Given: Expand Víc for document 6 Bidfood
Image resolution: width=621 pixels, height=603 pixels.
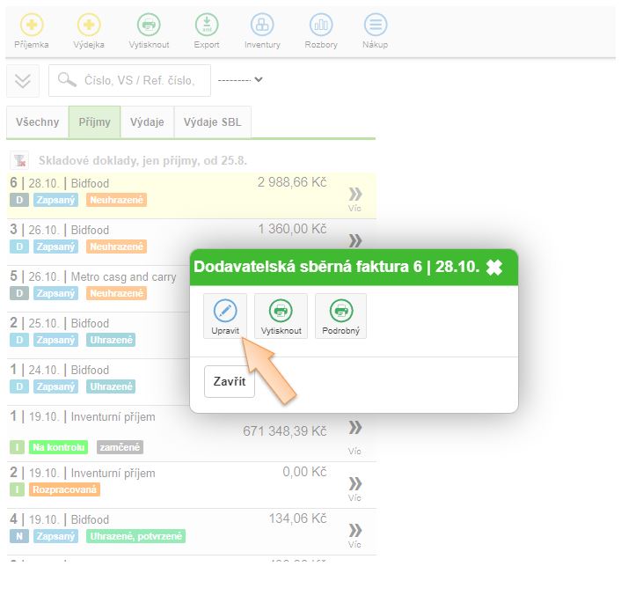Looking at the screenshot, I should pyautogui.click(x=354, y=197).
